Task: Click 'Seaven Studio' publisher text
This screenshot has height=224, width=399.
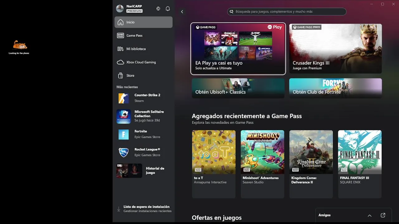Action: (253, 182)
